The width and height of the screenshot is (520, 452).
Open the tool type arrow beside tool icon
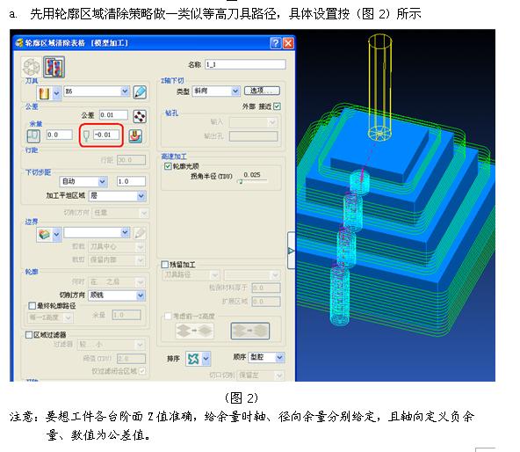tap(57, 93)
